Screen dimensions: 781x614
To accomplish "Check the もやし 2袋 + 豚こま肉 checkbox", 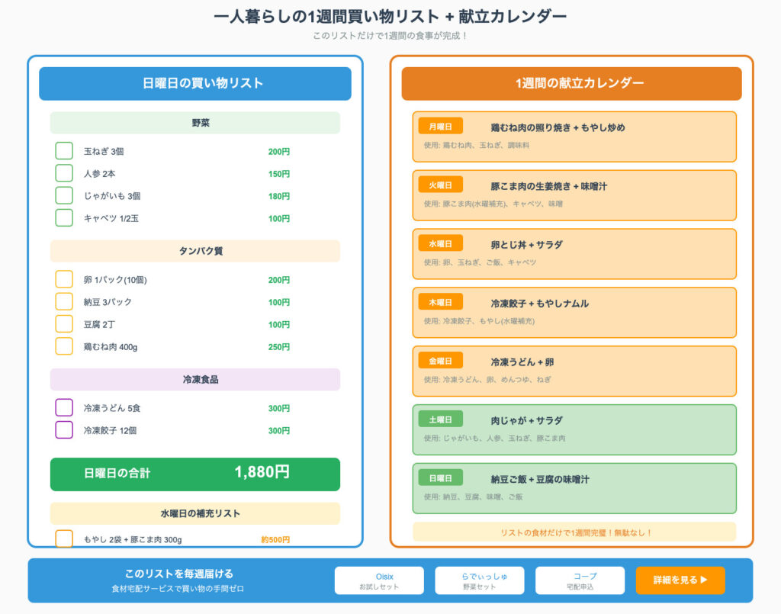I will 64,538.
